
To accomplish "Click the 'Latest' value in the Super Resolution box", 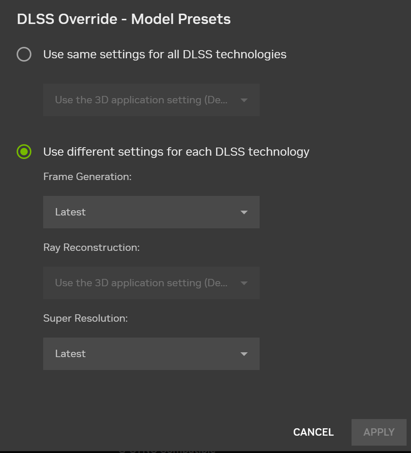I will pyautogui.click(x=71, y=354).
